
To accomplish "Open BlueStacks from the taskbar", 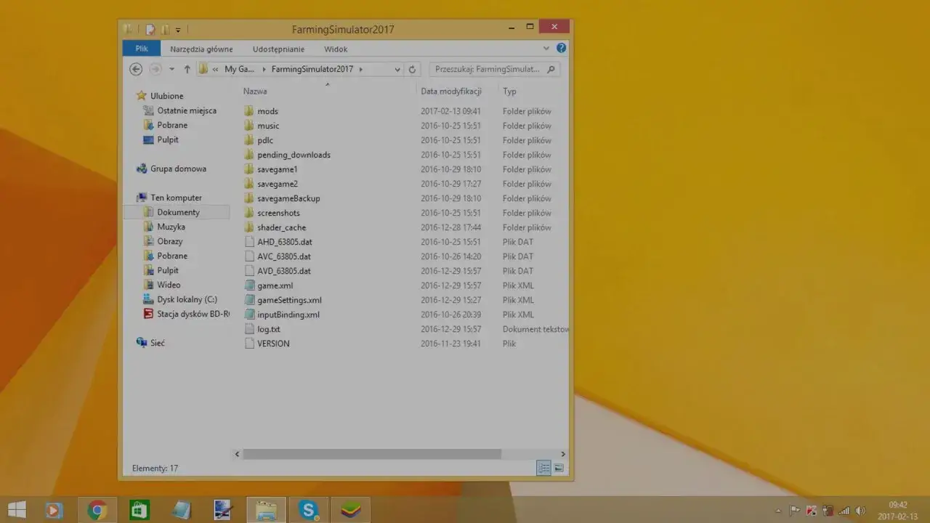I will click(x=351, y=509).
